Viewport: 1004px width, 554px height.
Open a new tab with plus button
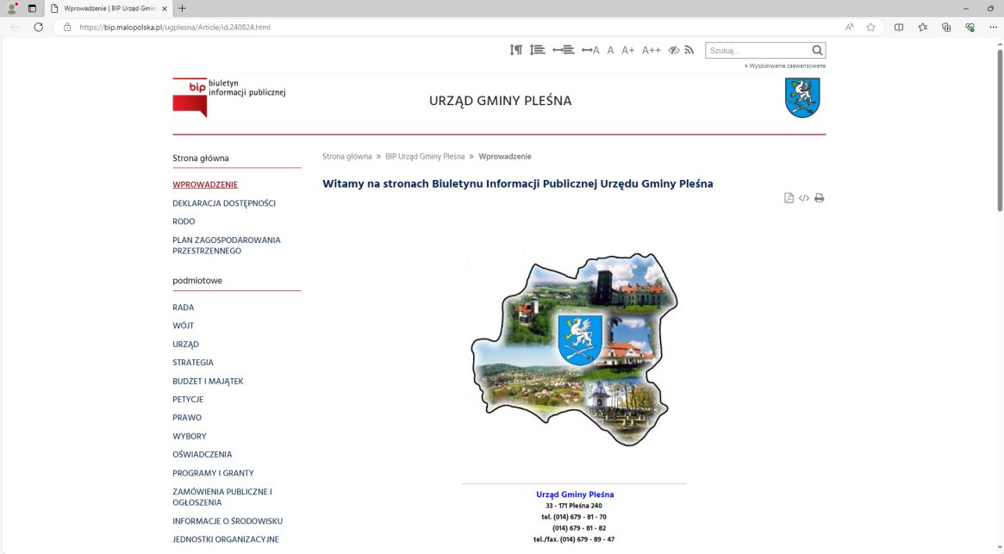(x=182, y=9)
